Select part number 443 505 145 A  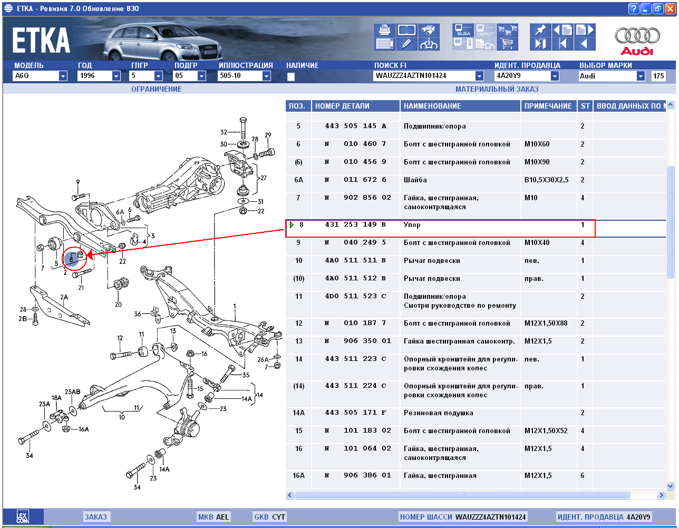356,126
